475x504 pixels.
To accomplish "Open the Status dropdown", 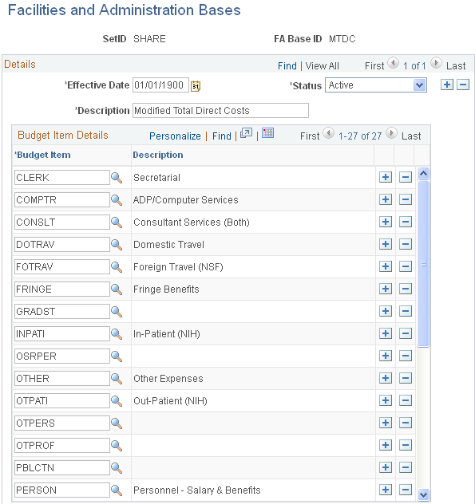I will [x=376, y=85].
